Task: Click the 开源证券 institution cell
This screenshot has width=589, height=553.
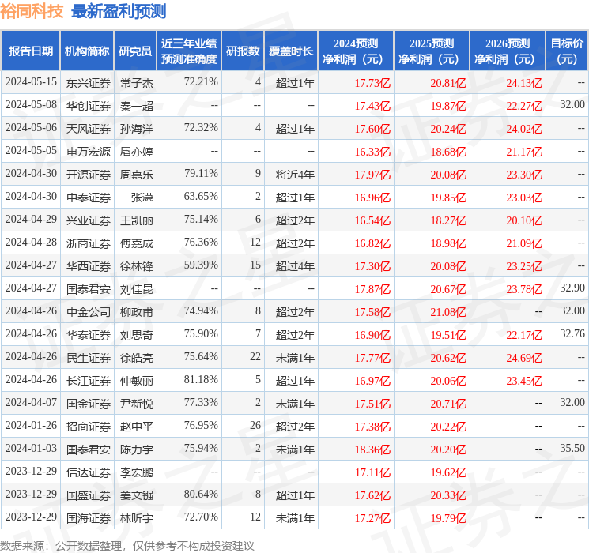Action: point(89,175)
